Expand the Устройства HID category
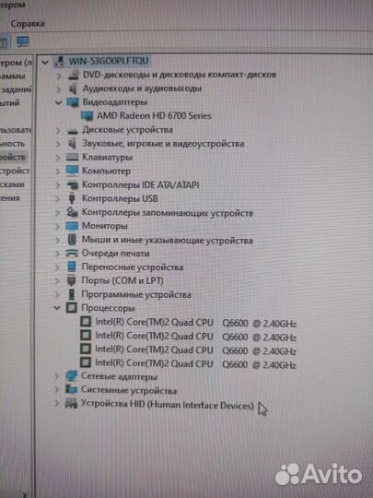 pyautogui.click(x=57, y=403)
